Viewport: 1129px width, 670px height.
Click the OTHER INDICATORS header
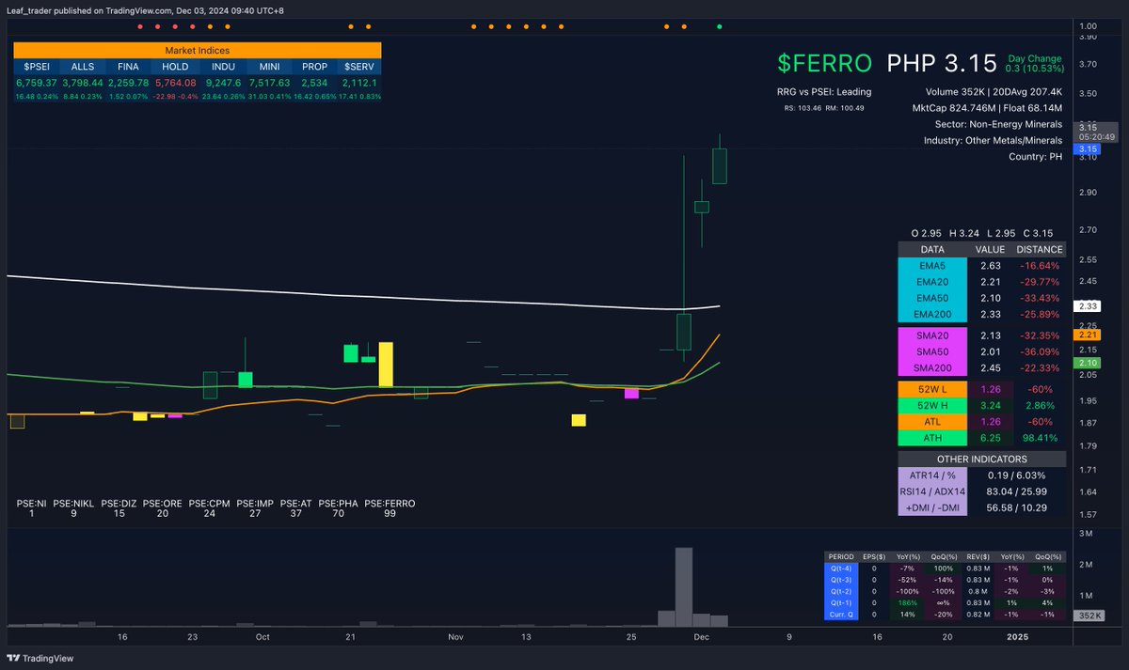[x=982, y=460]
